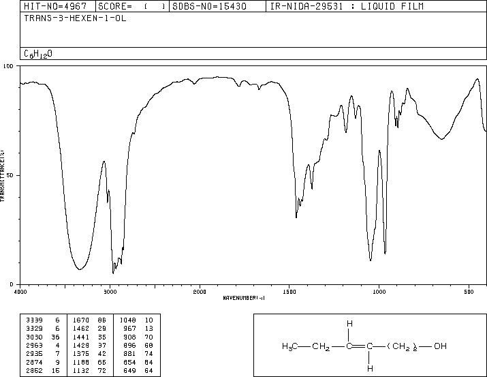Click transmittance value 16 beside 2862
The width and height of the screenshot is (487, 377).
55,370
